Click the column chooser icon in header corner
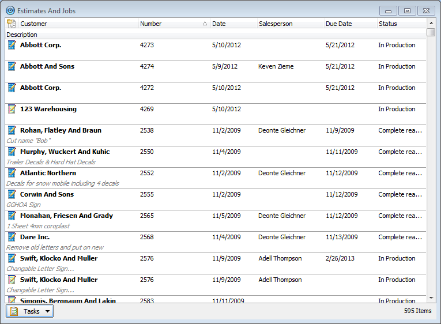441x324 pixels. pos(12,24)
